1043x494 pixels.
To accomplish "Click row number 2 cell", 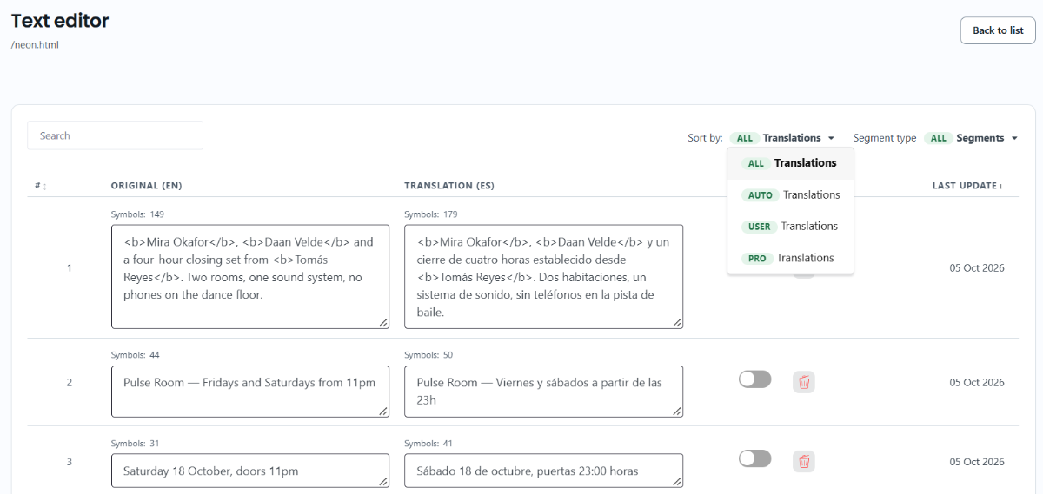I will (70, 383).
